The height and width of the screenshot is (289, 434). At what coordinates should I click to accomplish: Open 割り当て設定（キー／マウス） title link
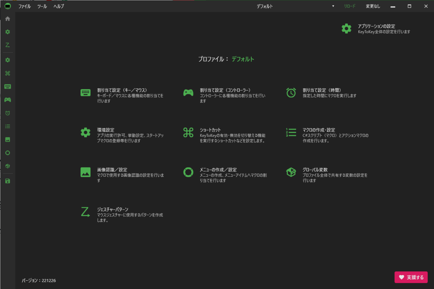tap(122, 90)
